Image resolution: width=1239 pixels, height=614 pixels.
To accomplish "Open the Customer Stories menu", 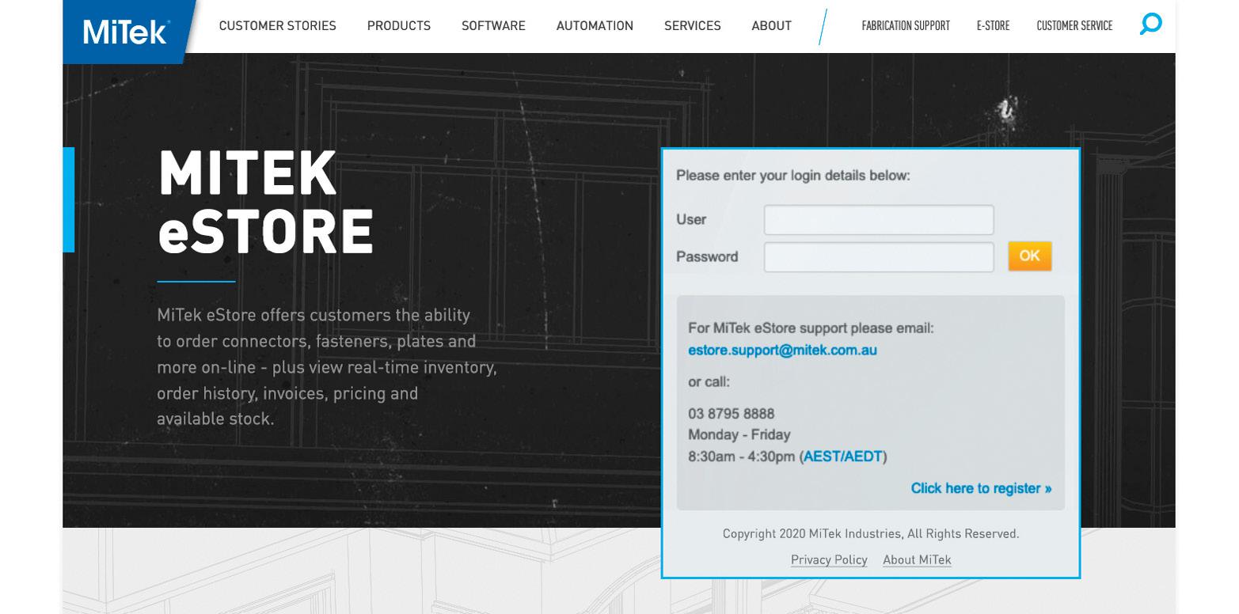I will pyautogui.click(x=278, y=25).
